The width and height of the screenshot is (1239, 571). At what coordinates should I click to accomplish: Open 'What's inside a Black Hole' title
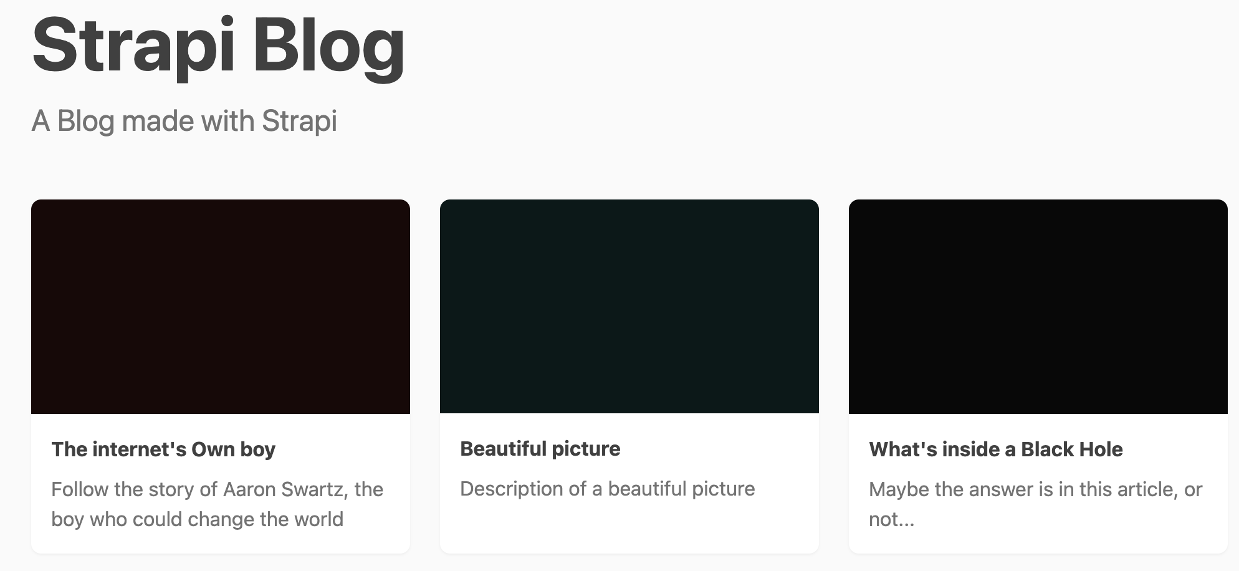[x=995, y=449]
